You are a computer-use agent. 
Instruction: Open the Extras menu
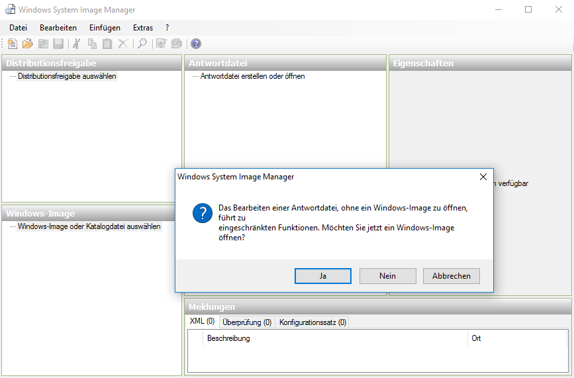tap(143, 28)
